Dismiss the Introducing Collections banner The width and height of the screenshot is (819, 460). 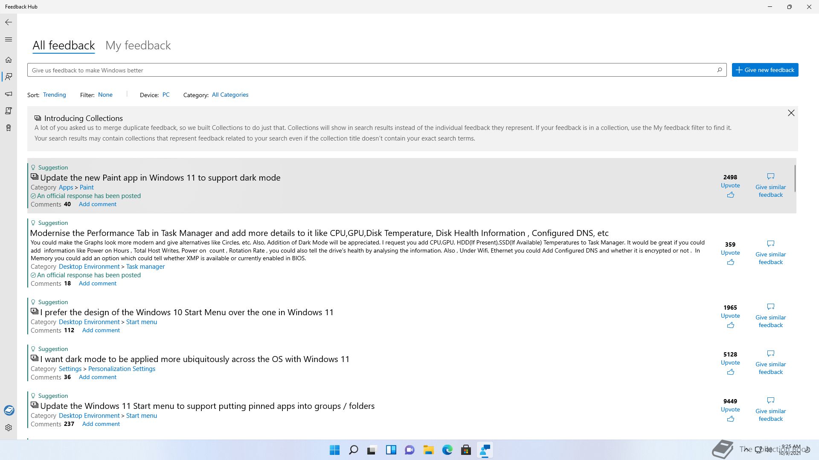click(x=791, y=113)
